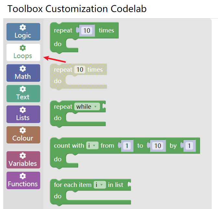Select the Math category label
The image size is (218, 209).
pos(23,77)
